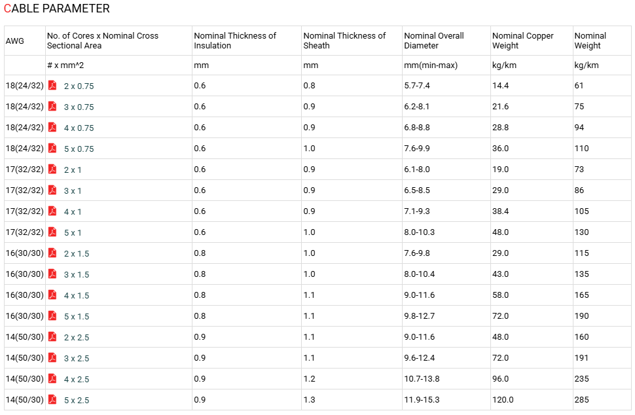
Task: Open the 3 x 1.5 cable link
Action: tap(77, 274)
